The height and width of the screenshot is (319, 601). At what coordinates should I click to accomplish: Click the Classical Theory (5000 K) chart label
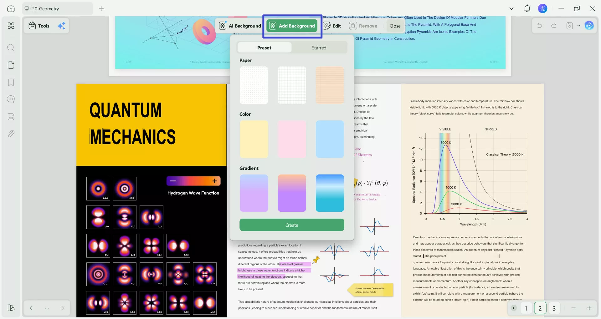pyautogui.click(x=505, y=154)
